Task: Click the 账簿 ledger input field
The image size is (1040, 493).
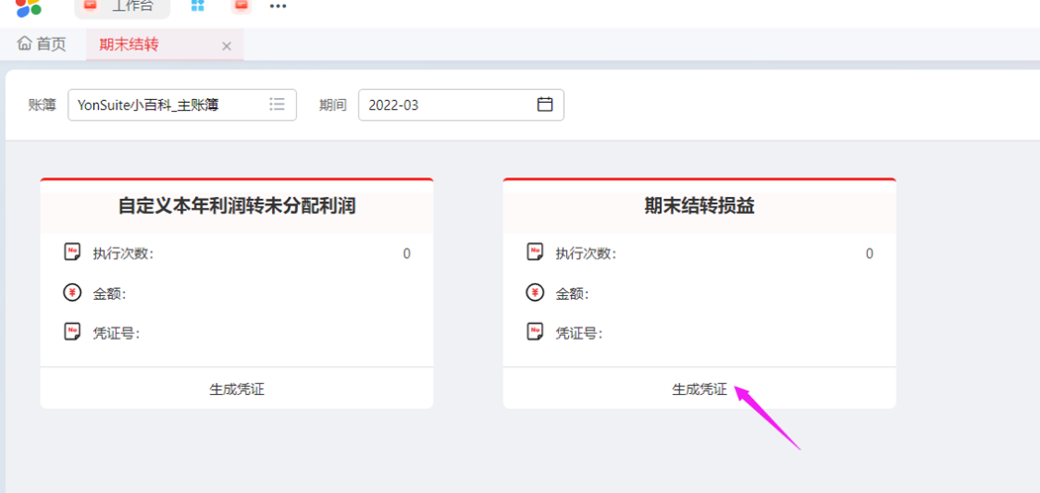Action: pyautogui.click(x=182, y=105)
